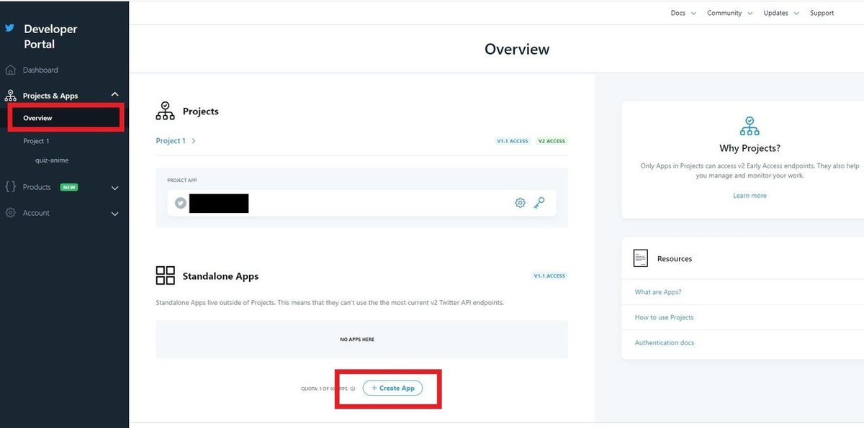
Task: Open What are Apps? resource link
Action: click(x=658, y=292)
